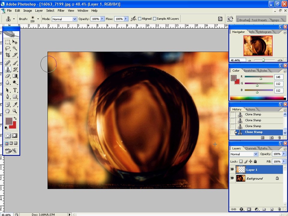
Task: Select the Notes tool
Action: pyautogui.click(x=7, y=104)
